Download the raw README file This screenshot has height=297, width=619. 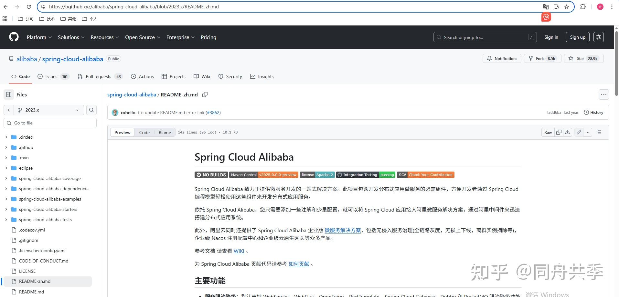click(568, 132)
